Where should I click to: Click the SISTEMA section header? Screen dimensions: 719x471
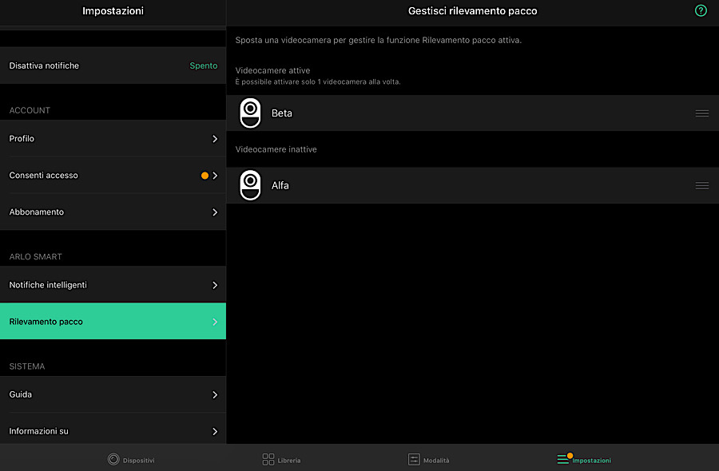pyautogui.click(x=27, y=366)
